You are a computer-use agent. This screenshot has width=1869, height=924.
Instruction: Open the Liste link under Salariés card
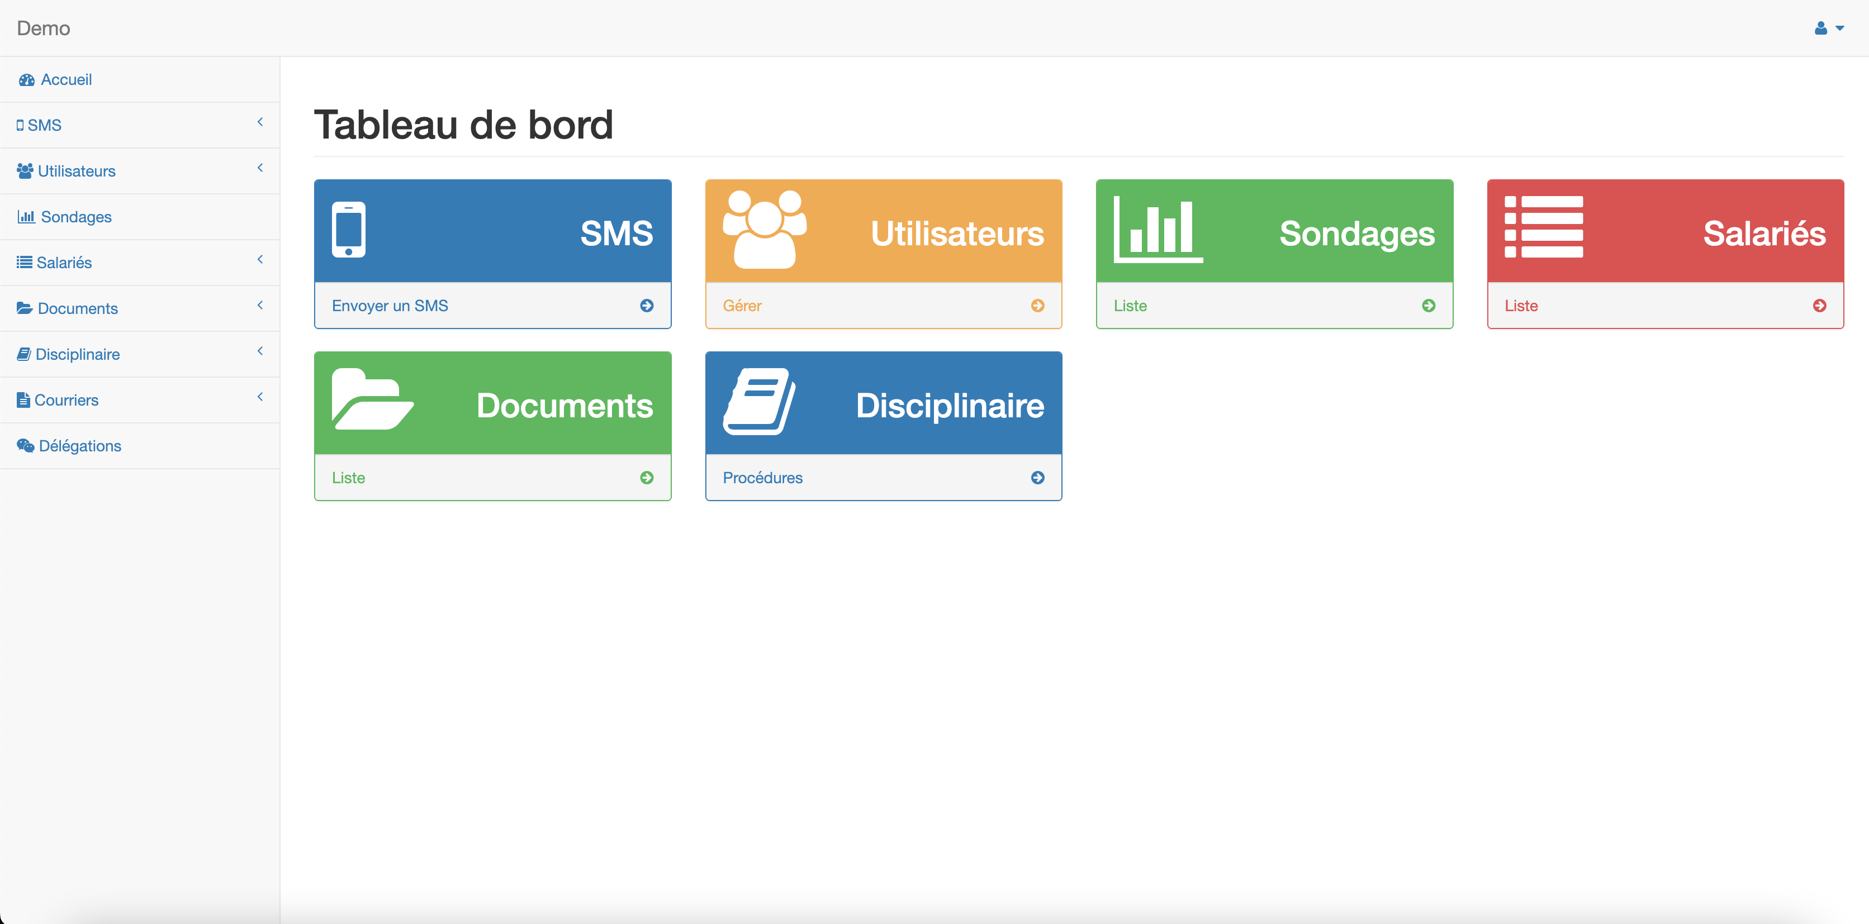pyautogui.click(x=1521, y=306)
